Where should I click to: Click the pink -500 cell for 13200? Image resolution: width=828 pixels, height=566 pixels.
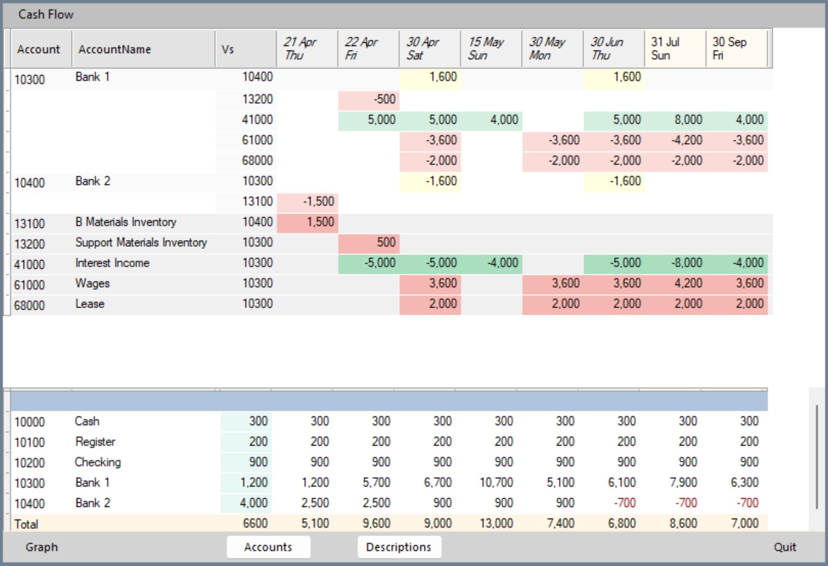[x=369, y=100]
